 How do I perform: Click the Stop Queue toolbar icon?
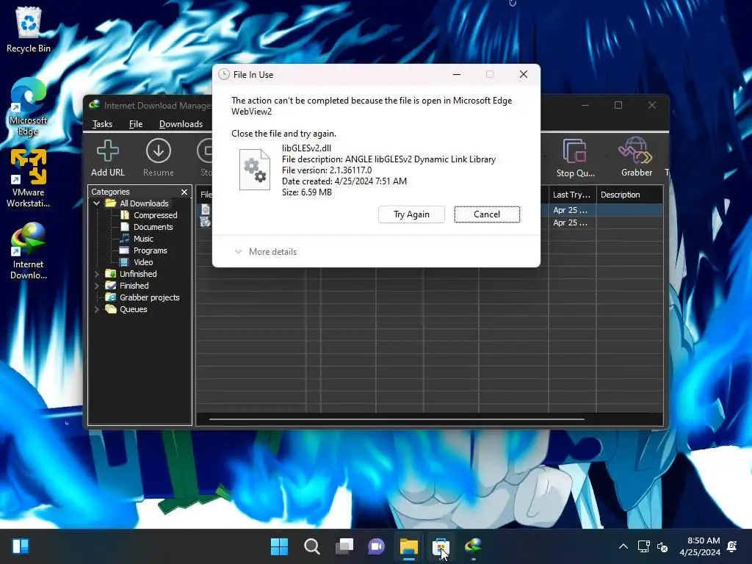(575, 158)
